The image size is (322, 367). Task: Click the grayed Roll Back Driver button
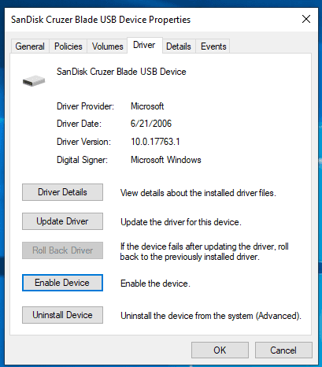[62, 250]
